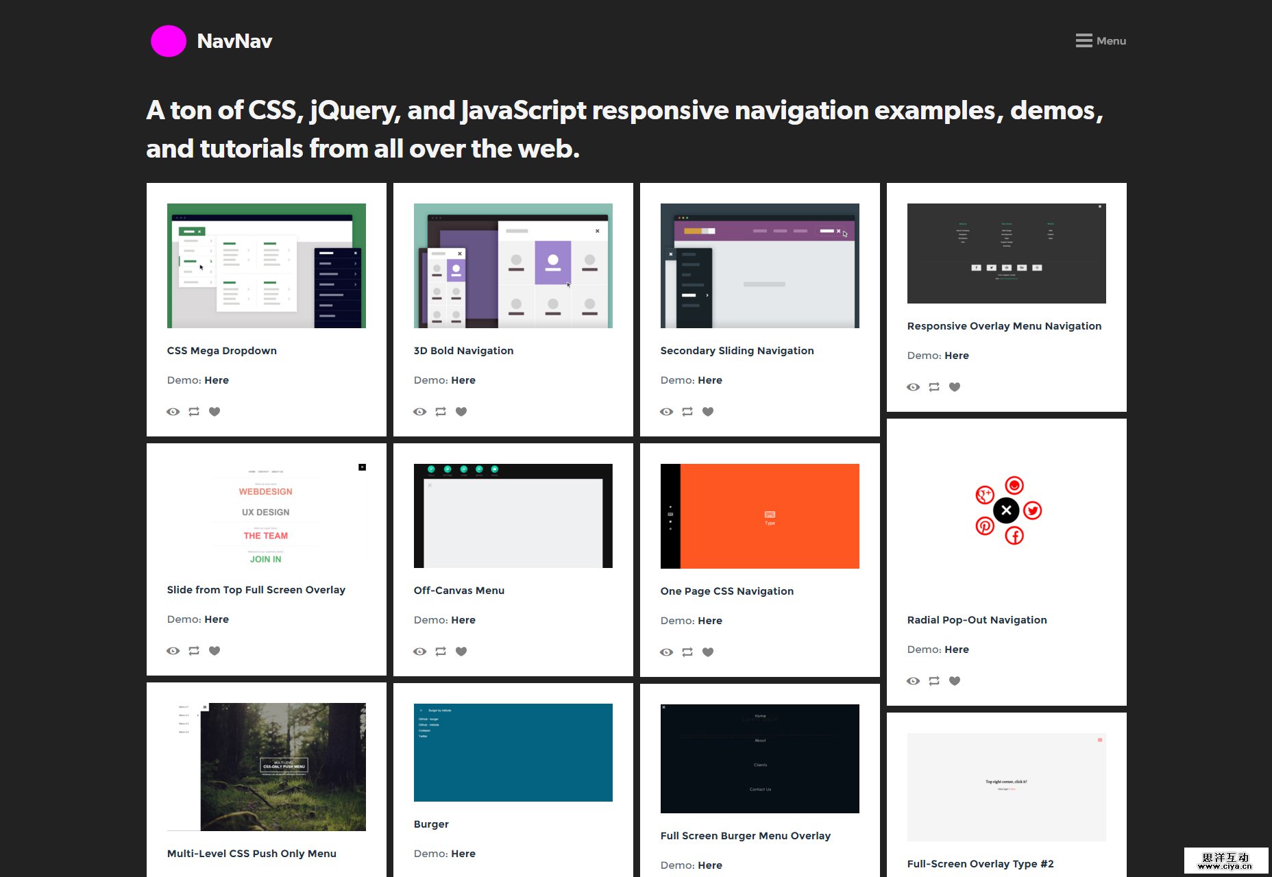Image resolution: width=1272 pixels, height=877 pixels.
Task: Click the eye icon under One Page CSS Navigation
Action: point(667,652)
